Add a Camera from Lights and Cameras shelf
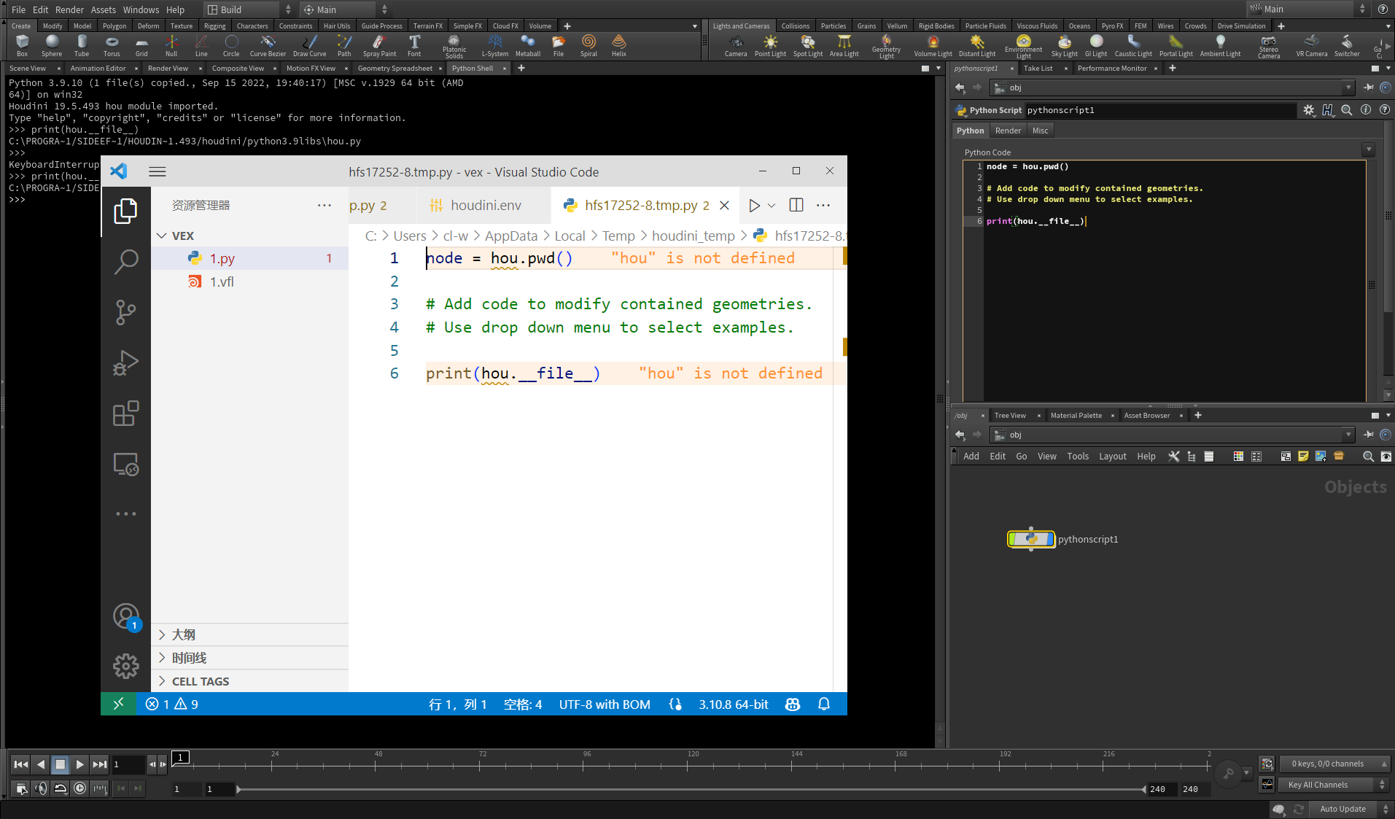 coord(735,45)
